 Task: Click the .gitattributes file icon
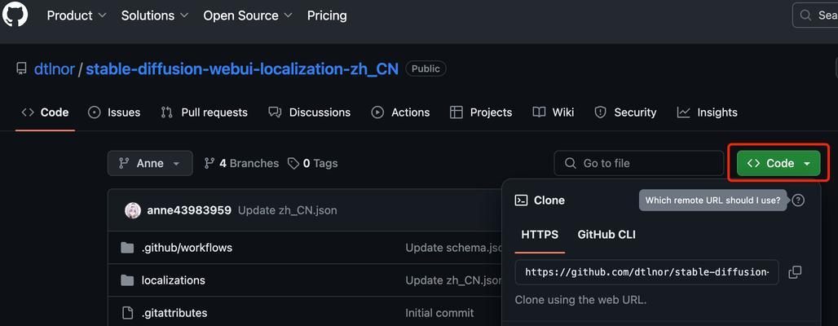[x=126, y=313]
